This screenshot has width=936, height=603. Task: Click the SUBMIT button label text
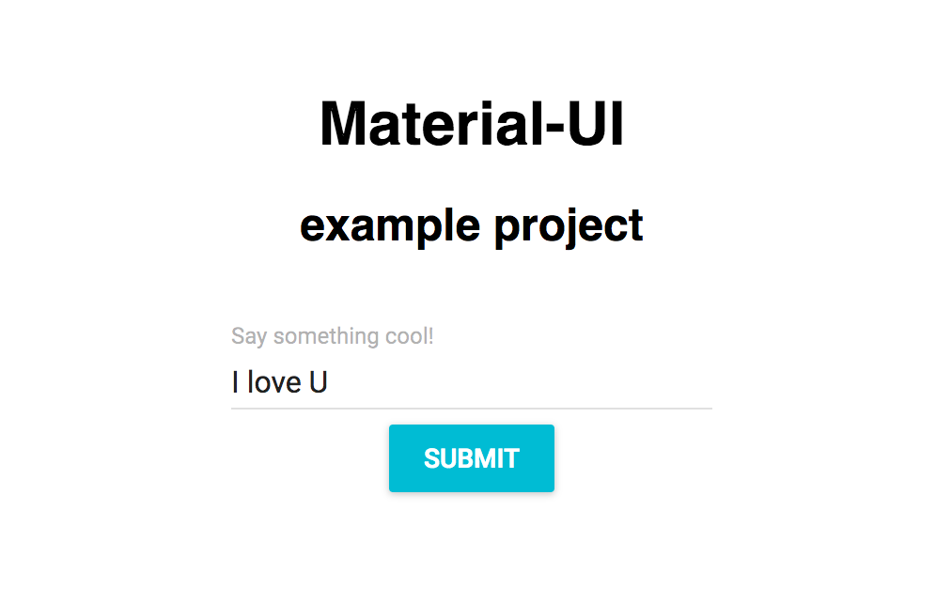click(471, 458)
